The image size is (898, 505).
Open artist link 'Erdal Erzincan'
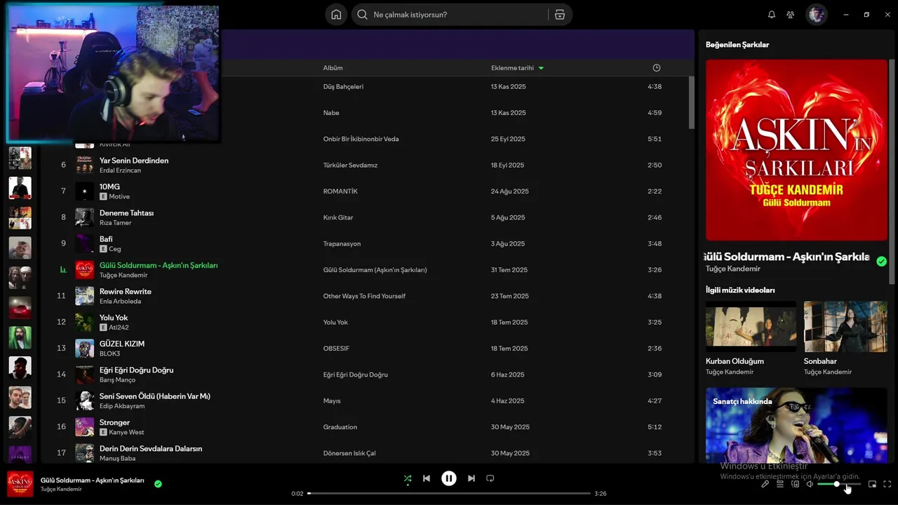120,170
